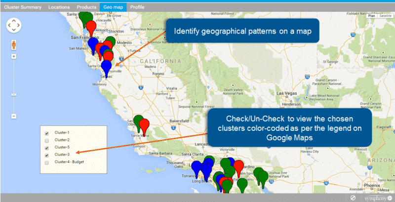
Task: Open the Profile tab
Action: 137,7
